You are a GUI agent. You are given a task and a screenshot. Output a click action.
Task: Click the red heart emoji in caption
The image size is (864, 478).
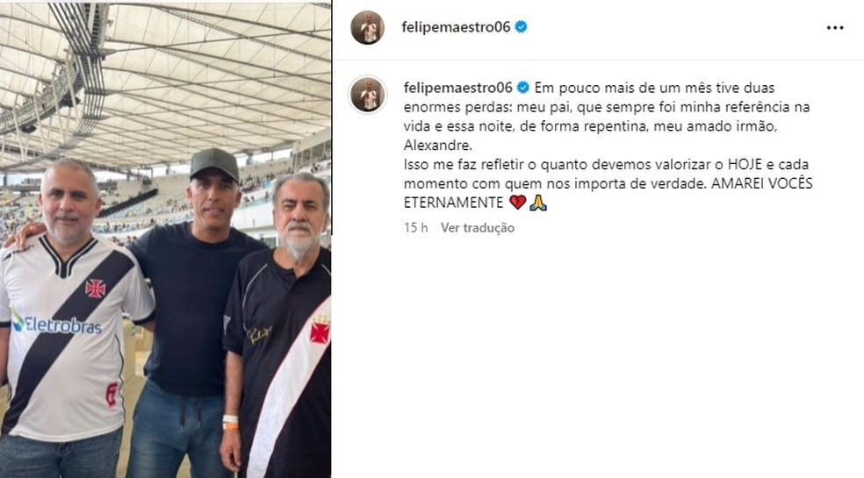click(x=517, y=202)
